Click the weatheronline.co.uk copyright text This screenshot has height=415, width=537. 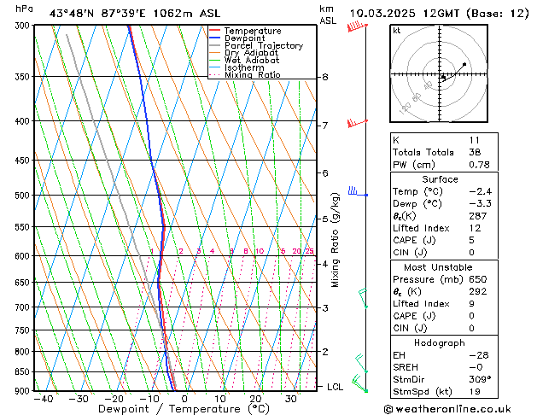click(448, 409)
